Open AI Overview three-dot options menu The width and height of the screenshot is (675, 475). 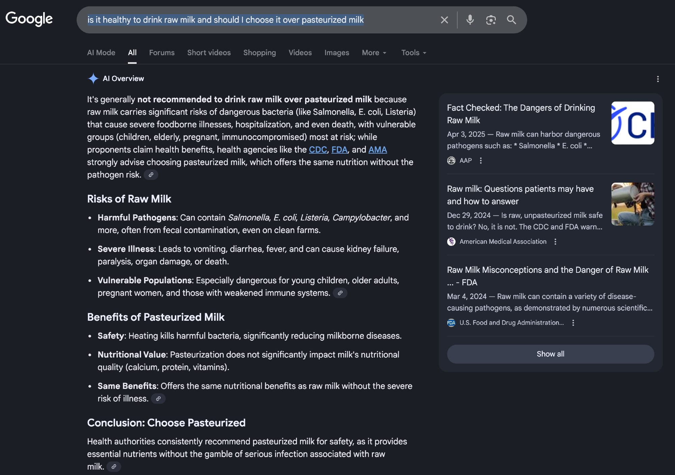click(657, 79)
